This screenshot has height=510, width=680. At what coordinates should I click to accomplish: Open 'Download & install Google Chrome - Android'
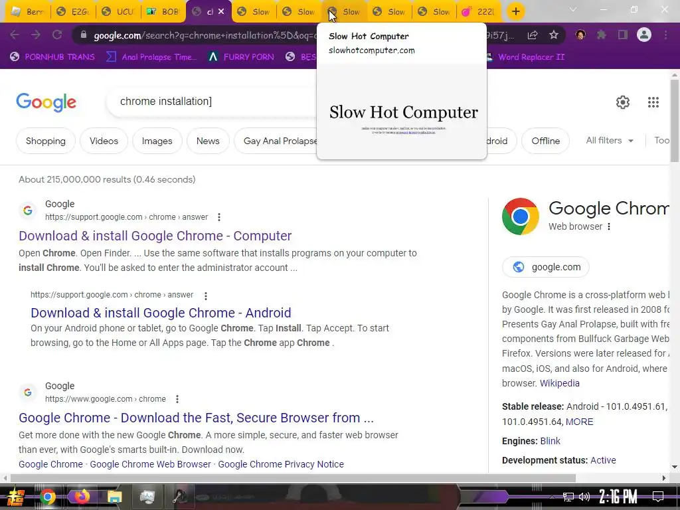click(161, 313)
